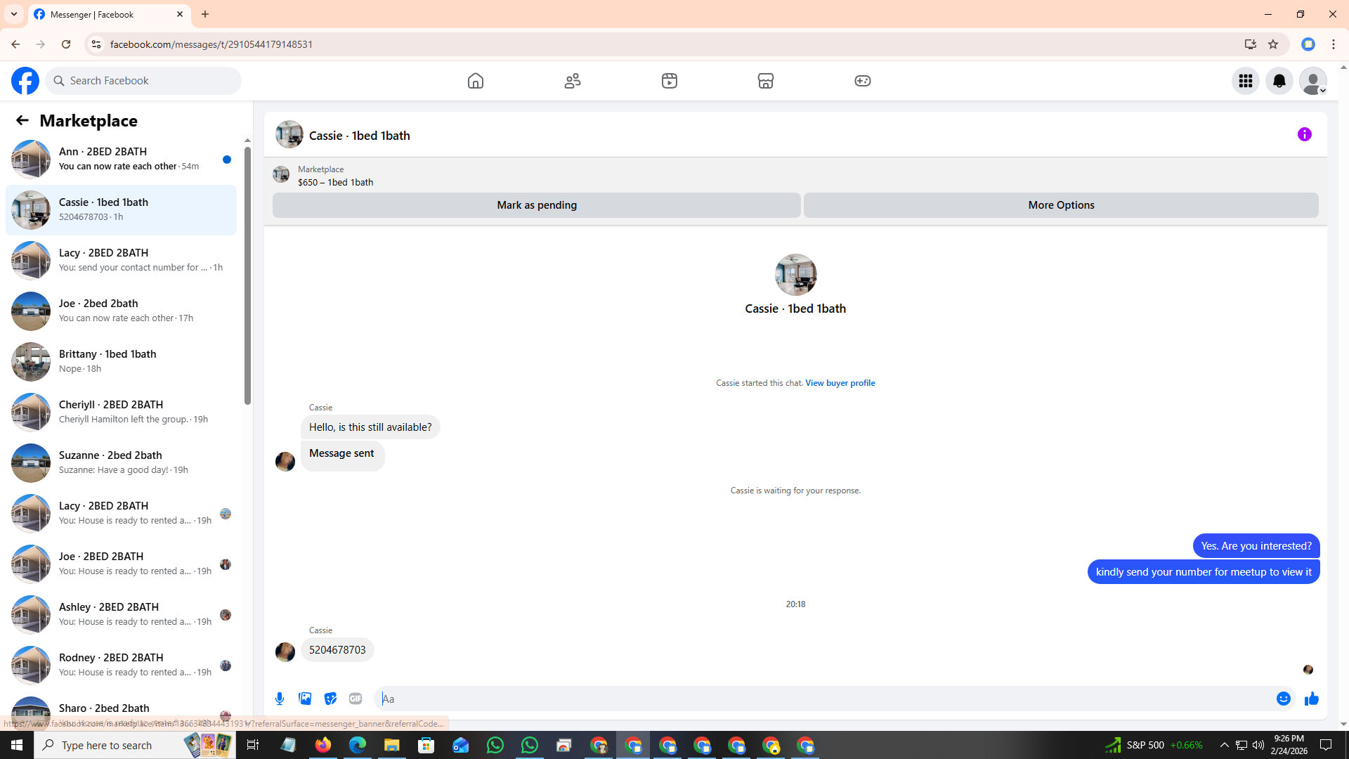Open the GIF picker icon
This screenshot has height=759, width=1349.
(x=356, y=699)
